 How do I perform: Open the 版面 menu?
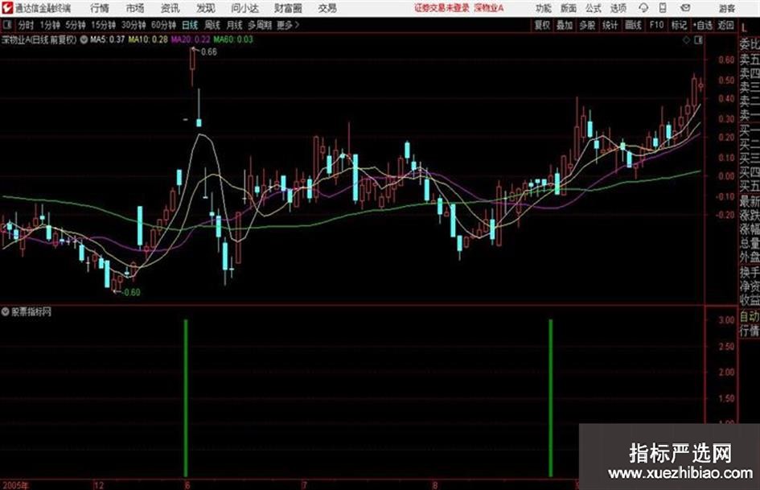(568, 8)
